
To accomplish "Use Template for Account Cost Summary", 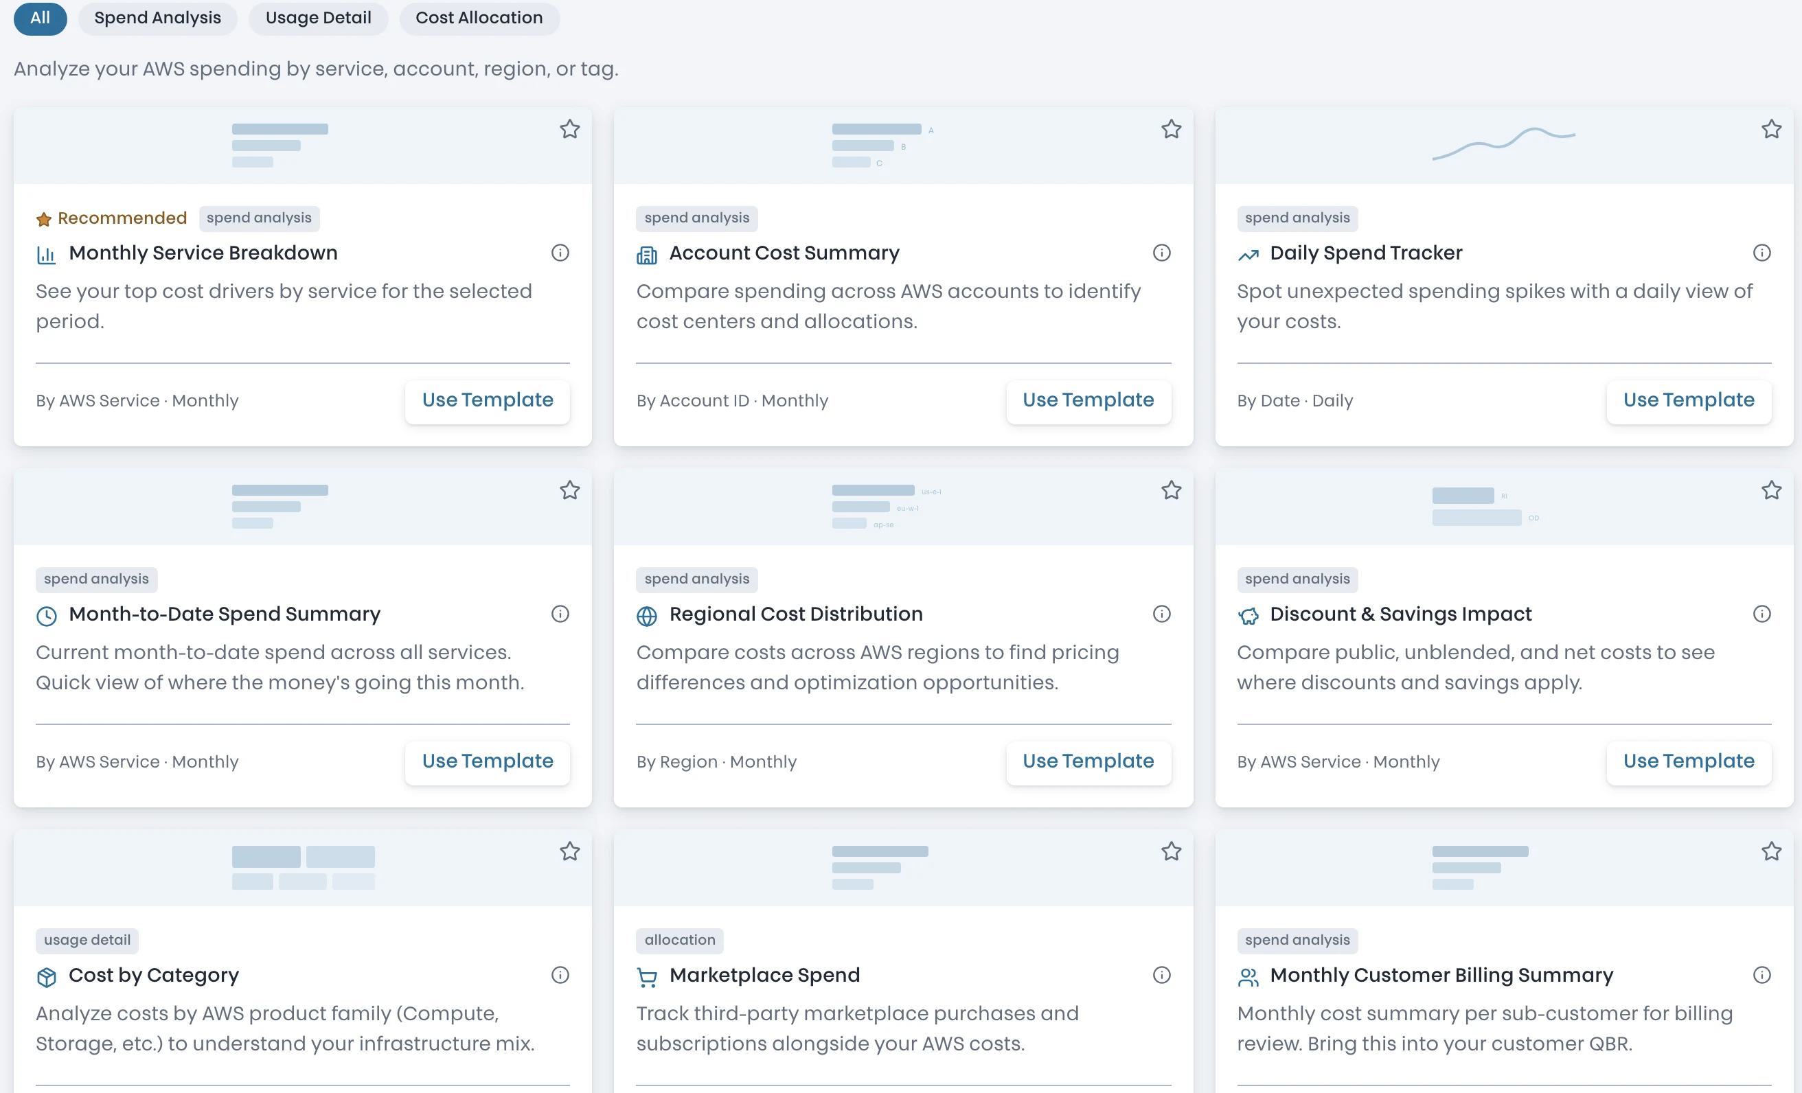I will point(1088,401).
